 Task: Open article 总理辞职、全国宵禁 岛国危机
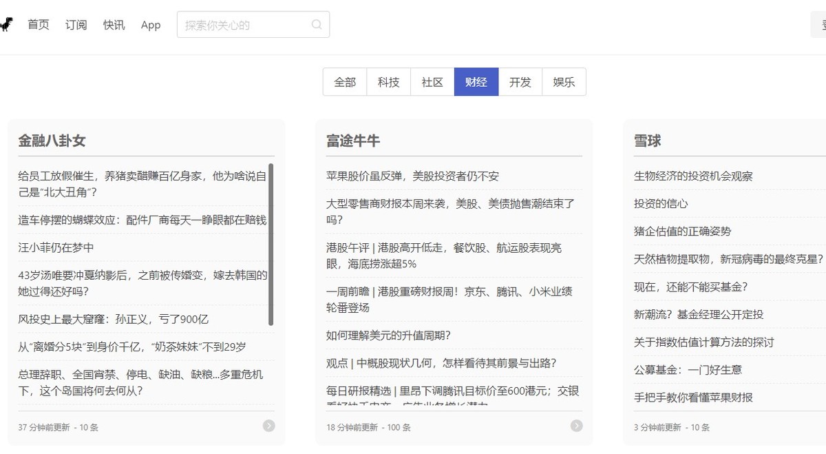tap(140, 382)
